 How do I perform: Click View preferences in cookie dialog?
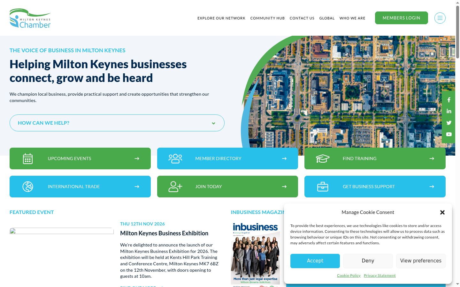[x=421, y=261]
